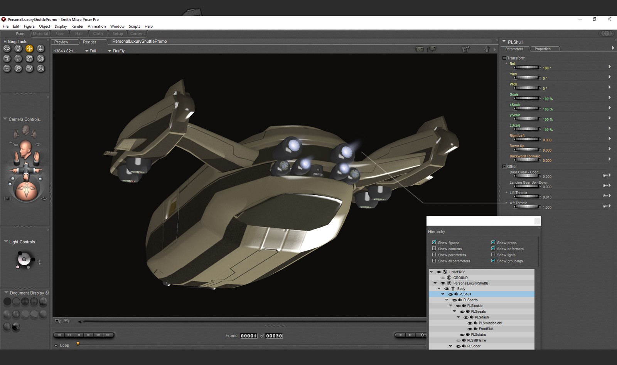Collapse the PLSparts tree node
The image size is (617, 365).
click(x=447, y=300)
